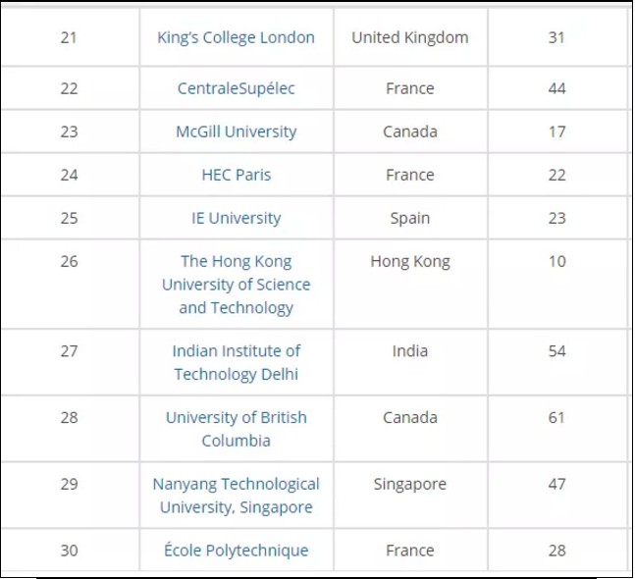Click the India country cell
This screenshot has height=579, width=635.
(x=410, y=350)
